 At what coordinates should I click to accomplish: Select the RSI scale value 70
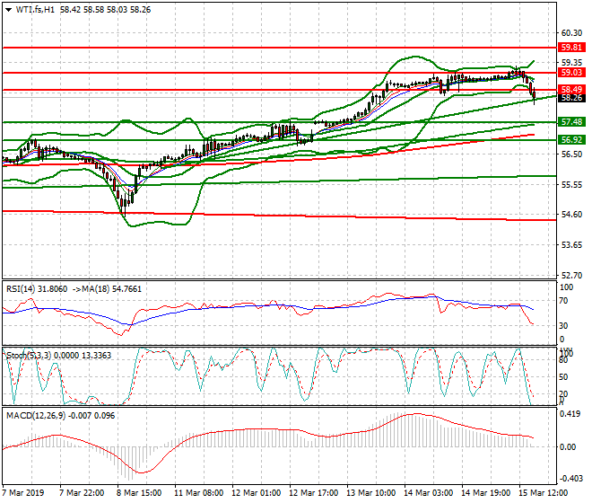click(563, 301)
